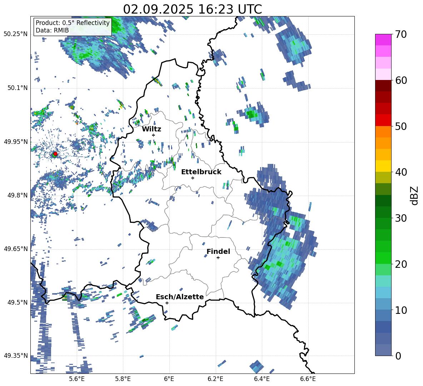Click the Product: 0.5° Reflectivity text
Viewport: 423px width, 386px height.
click(x=73, y=23)
